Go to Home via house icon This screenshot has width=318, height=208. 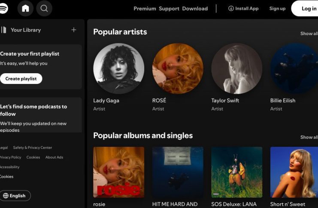(x=25, y=8)
